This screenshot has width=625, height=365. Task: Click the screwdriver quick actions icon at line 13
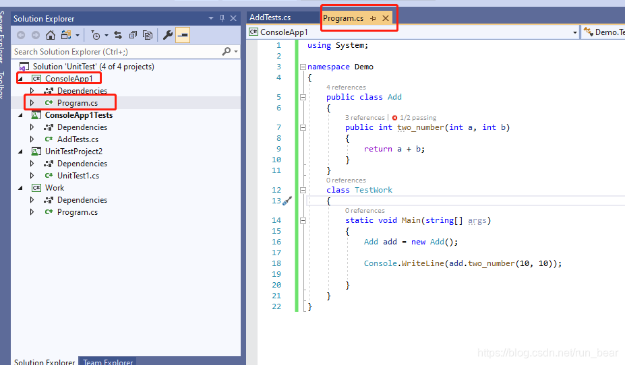(287, 201)
